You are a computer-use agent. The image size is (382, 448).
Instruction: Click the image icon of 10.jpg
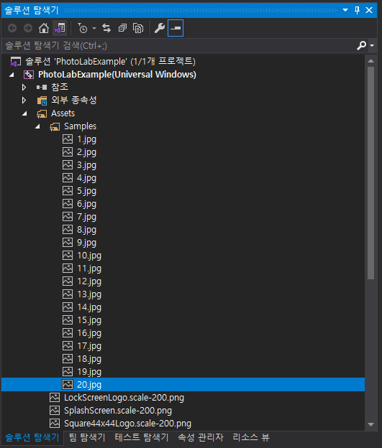(x=68, y=256)
